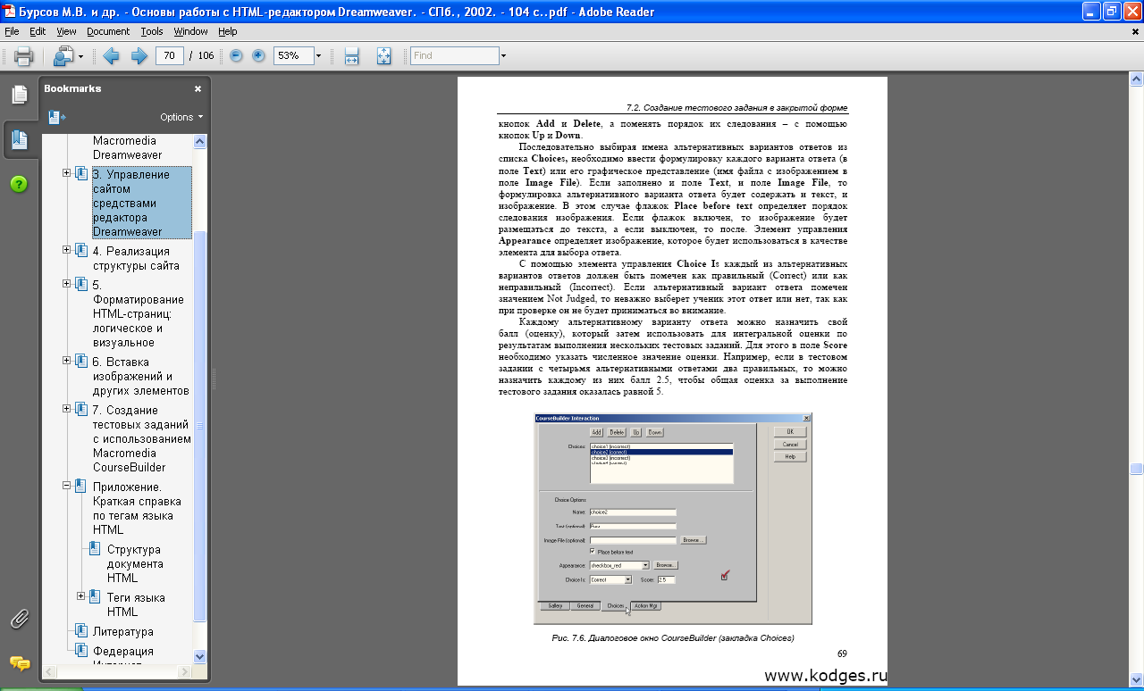Zoom in with the plus icon
The image size is (1144, 691).
(x=258, y=55)
